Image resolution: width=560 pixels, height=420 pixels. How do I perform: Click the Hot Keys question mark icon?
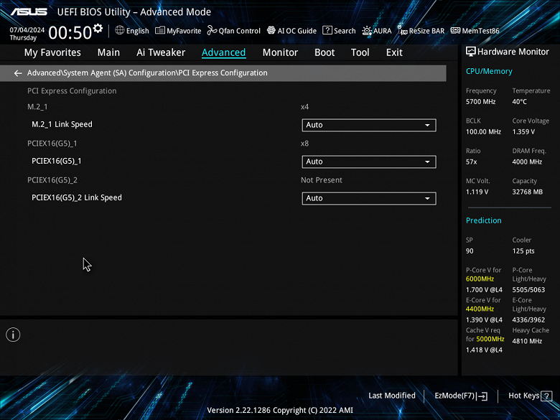pyautogui.click(x=546, y=396)
